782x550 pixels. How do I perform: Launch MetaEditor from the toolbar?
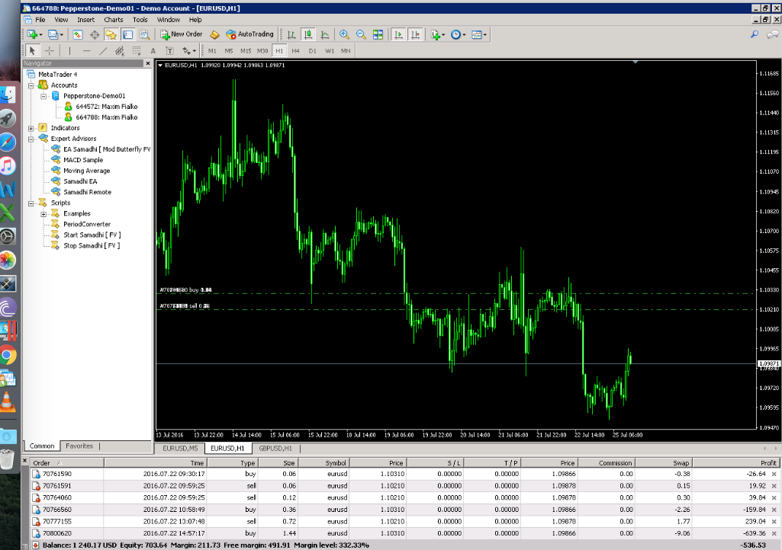214,34
